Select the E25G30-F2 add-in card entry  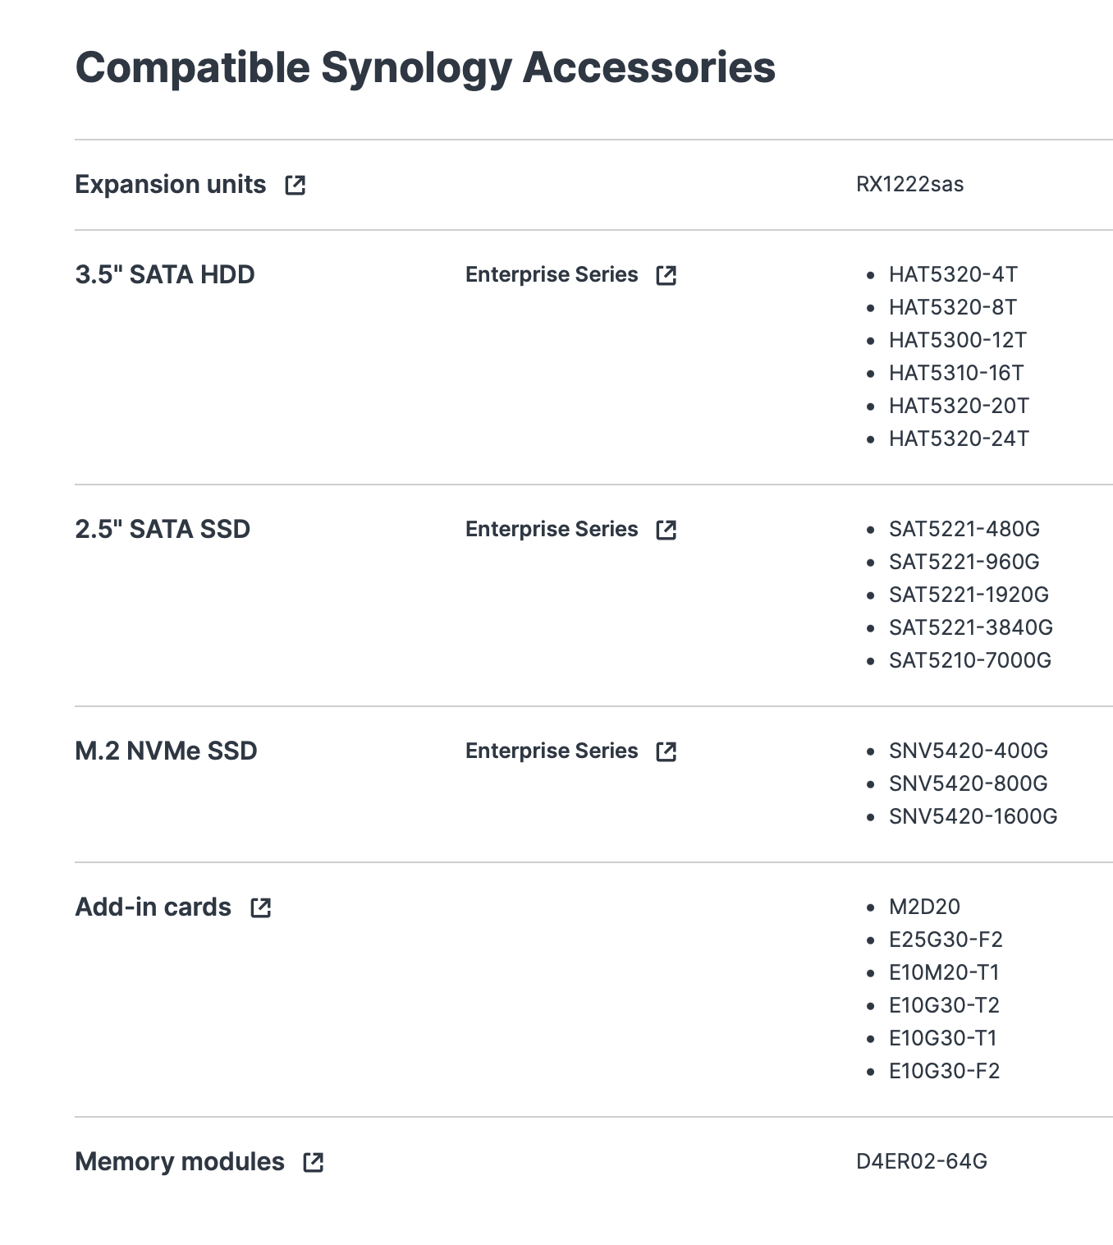point(946,939)
